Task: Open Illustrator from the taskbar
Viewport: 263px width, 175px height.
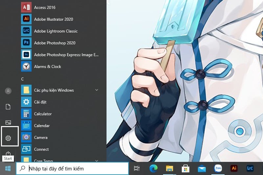Action: pos(234,168)
